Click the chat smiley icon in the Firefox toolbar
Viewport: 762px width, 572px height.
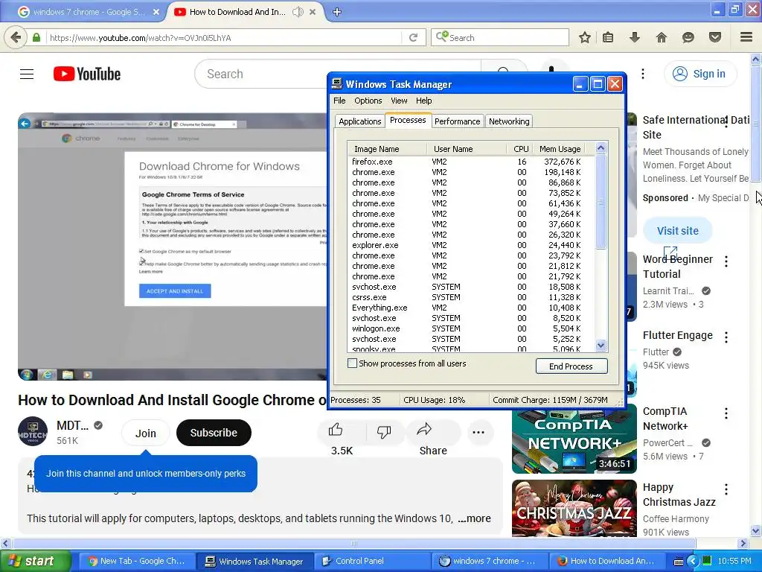pos(688,37)
